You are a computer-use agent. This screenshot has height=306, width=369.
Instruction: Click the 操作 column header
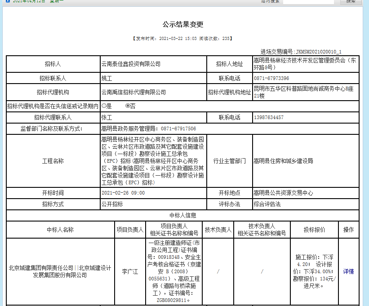tap(348, 230)
